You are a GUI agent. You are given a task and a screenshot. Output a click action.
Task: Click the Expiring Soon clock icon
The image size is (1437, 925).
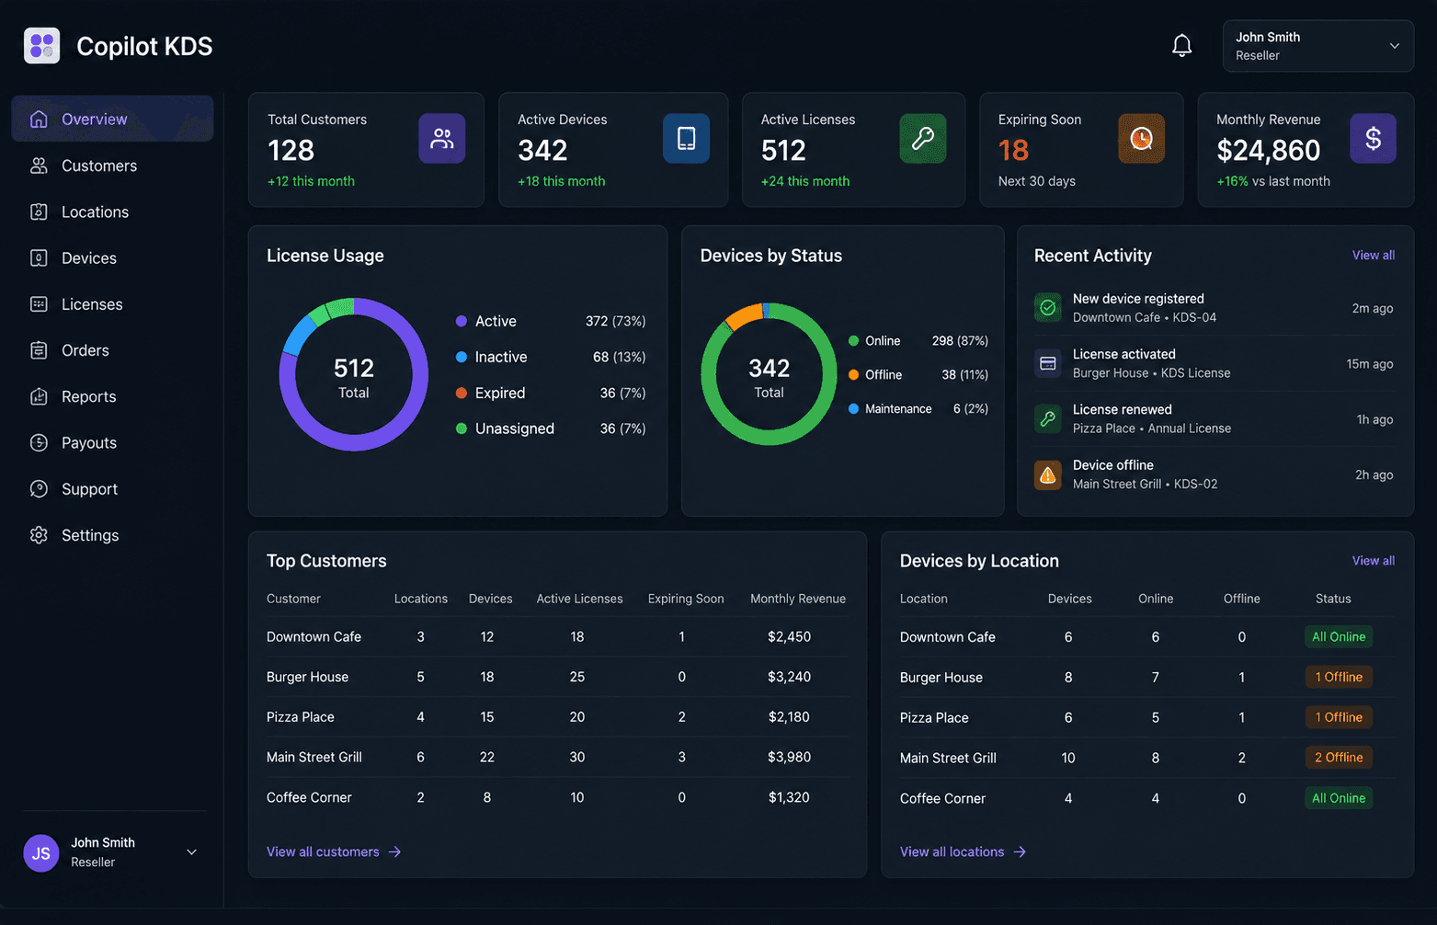[1141, 138]
